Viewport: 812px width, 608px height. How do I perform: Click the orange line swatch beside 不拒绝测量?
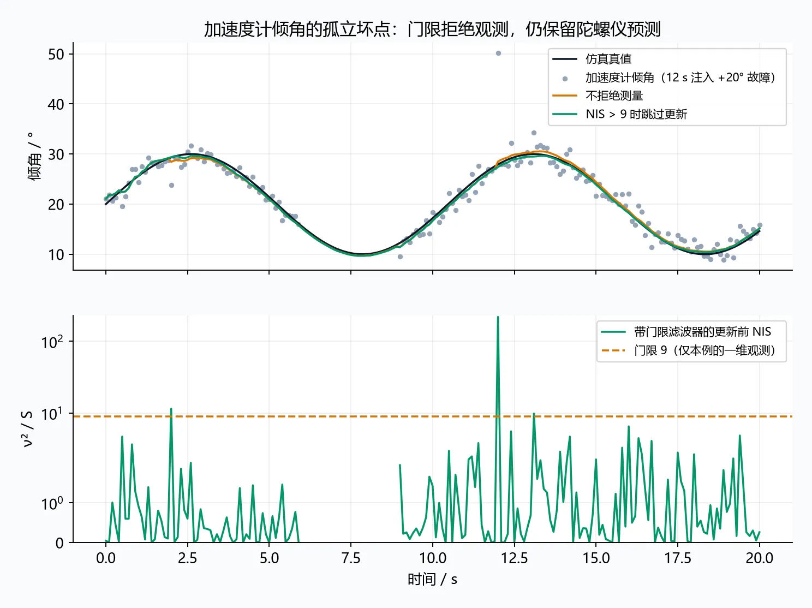click(x=565, y=96)
